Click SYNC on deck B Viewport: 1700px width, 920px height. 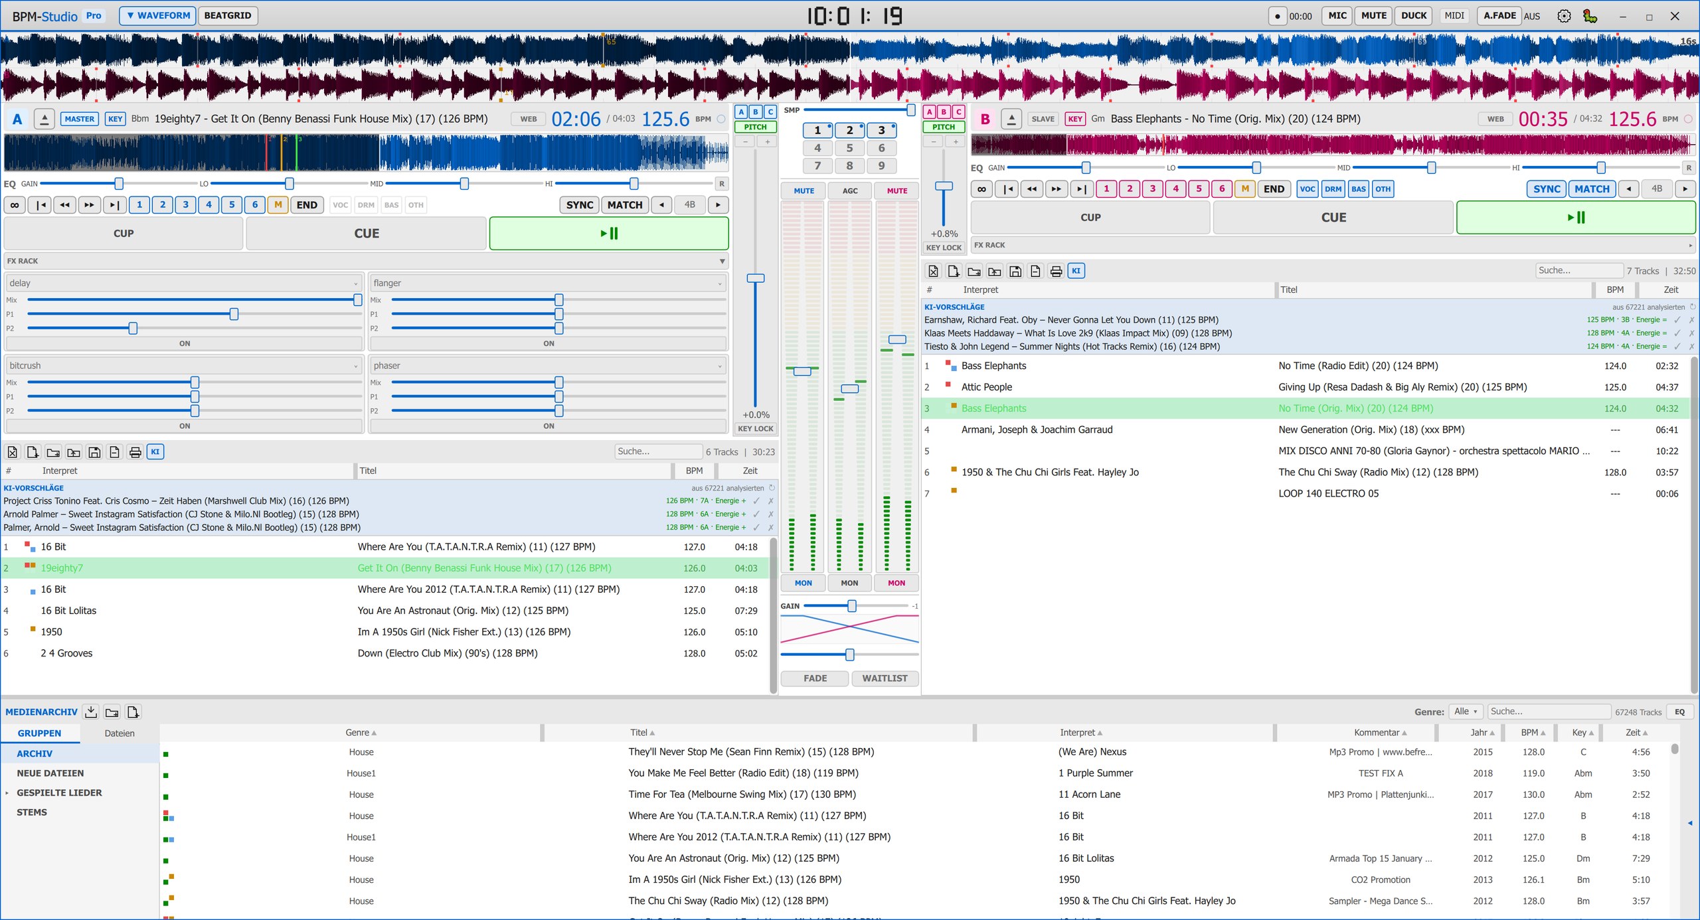coord(1547,189)
